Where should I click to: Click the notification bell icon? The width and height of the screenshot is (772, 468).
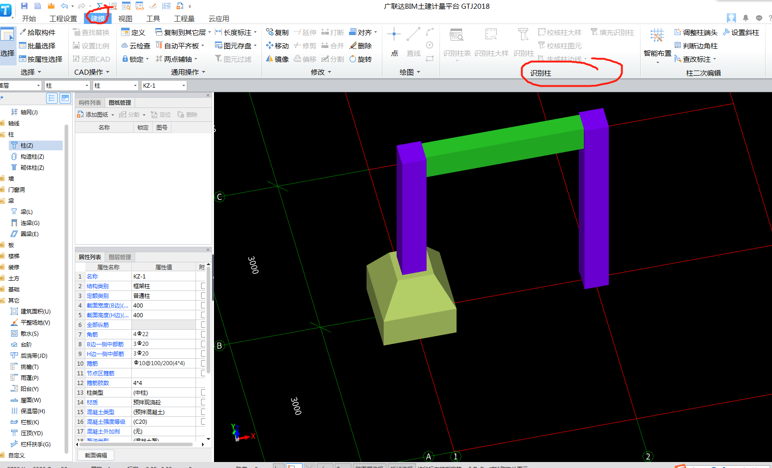point(746,18)
